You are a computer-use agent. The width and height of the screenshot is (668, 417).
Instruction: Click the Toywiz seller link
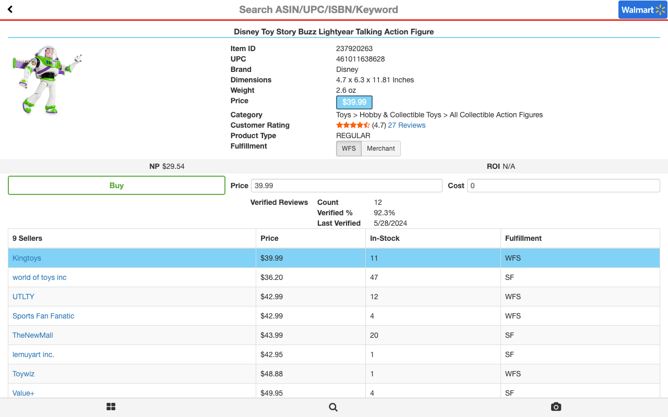coord(23,374)
